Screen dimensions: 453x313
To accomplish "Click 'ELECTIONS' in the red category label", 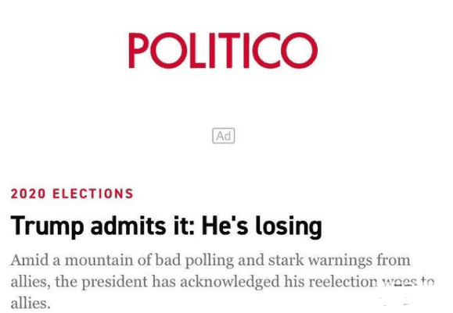I will coord(93,194).
